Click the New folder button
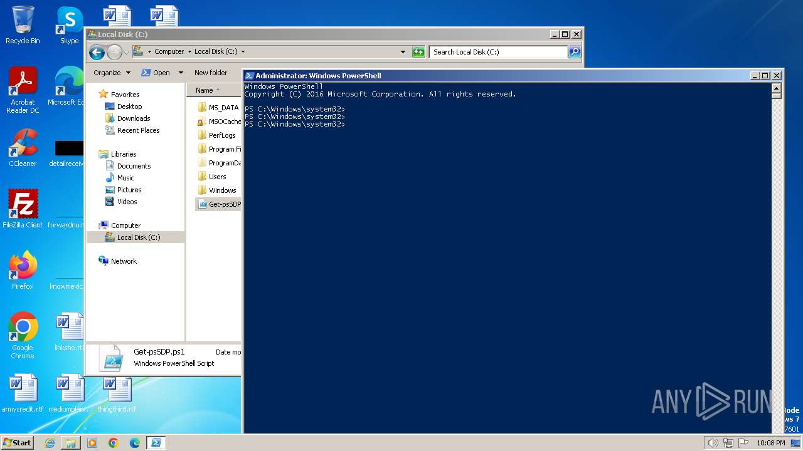 click(211, 73)
